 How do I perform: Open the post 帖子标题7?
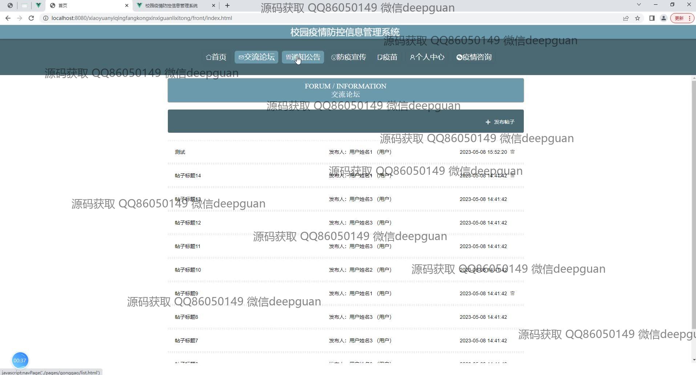point(186,341)
